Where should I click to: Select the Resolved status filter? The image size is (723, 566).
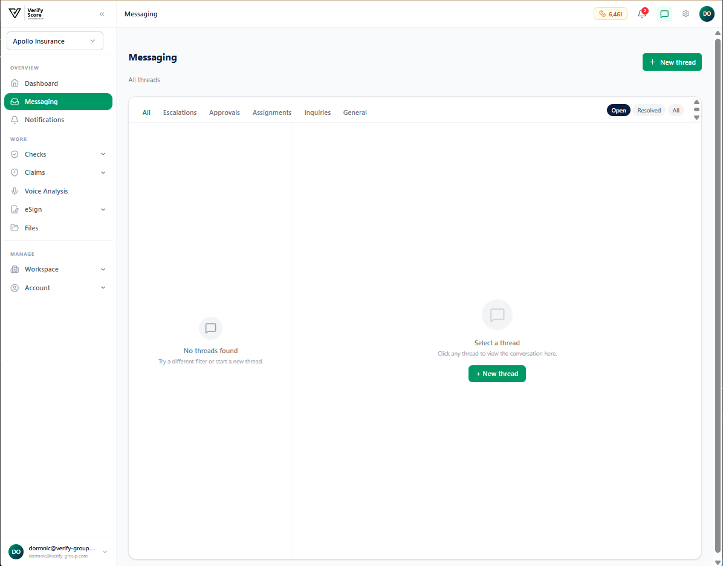point(649,110)
